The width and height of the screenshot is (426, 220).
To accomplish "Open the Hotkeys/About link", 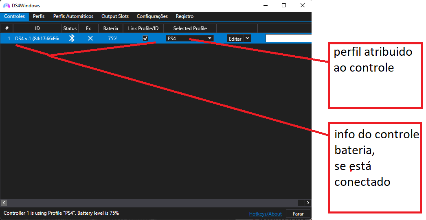I will click(266, 214).
